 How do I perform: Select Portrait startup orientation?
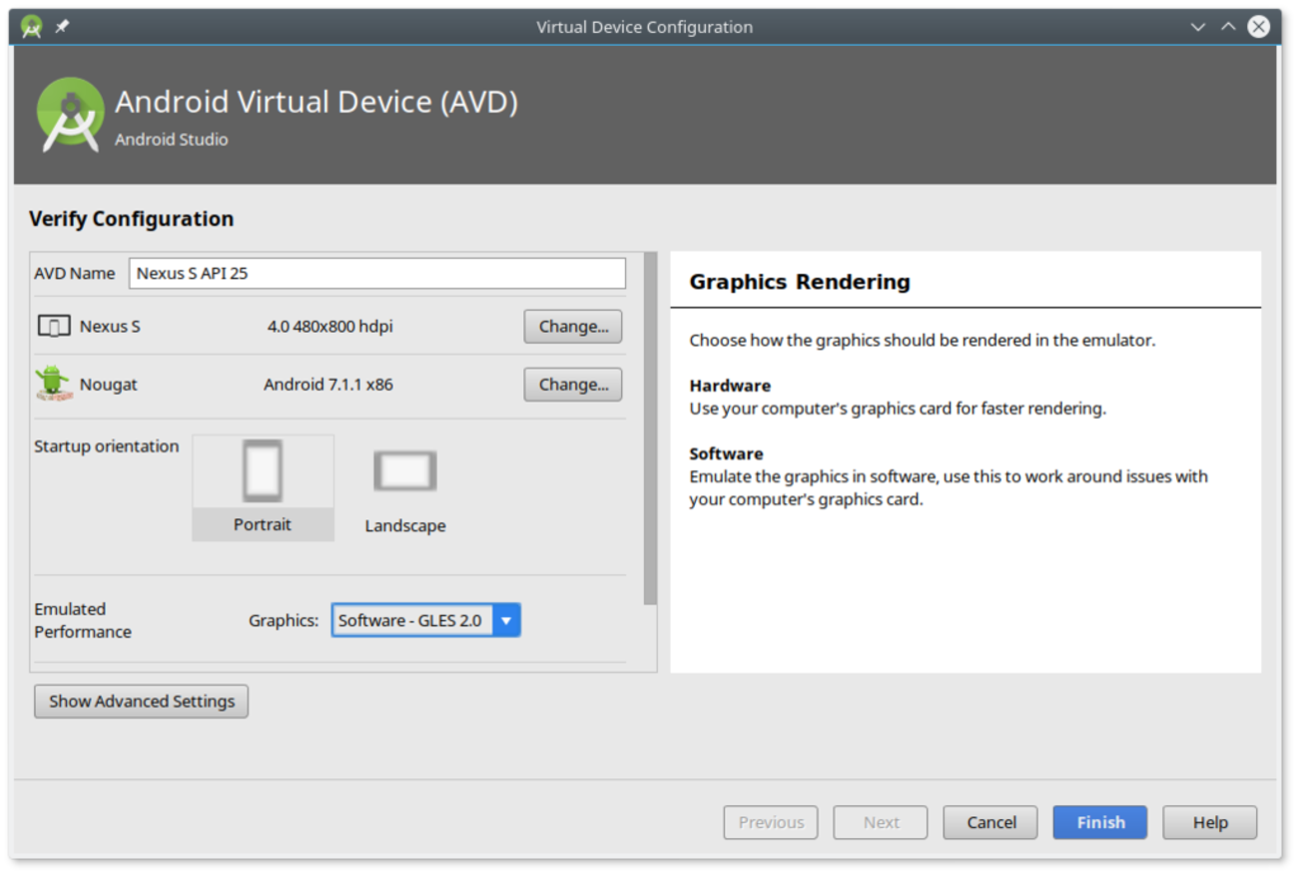(x=263, y=488)
